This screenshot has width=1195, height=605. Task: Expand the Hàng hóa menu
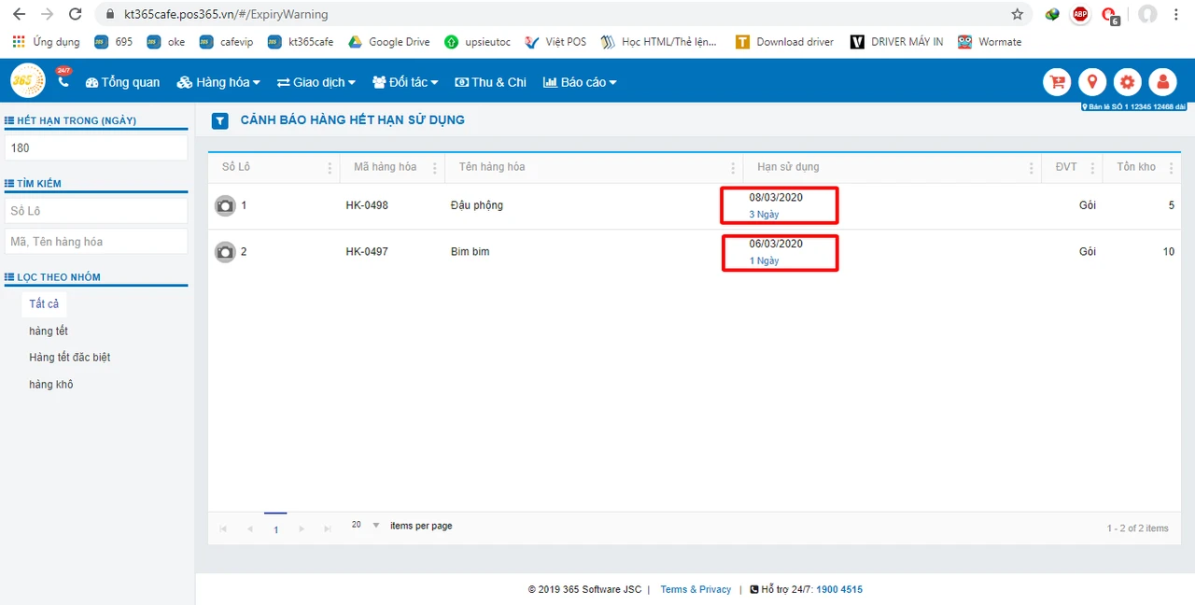pyautogui.click(x=218, y=82)
